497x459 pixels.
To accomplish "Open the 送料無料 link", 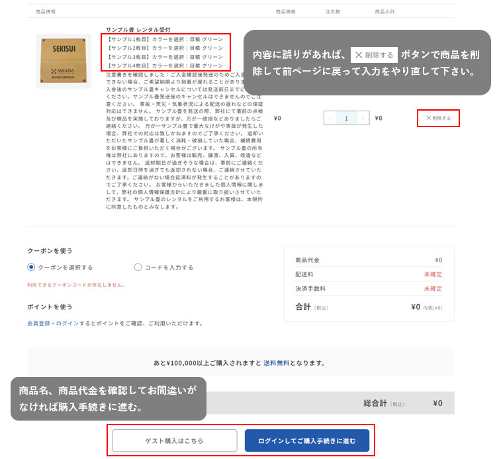I will click(276, 363).
